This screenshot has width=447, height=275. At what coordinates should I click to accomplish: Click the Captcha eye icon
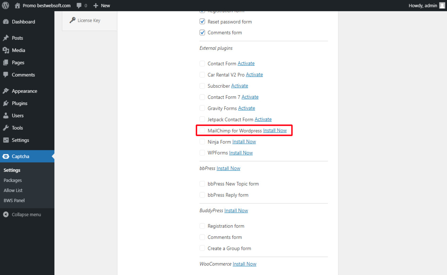[x=6, y=156]
